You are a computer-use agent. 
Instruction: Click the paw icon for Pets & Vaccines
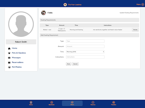tap(9, 53)
